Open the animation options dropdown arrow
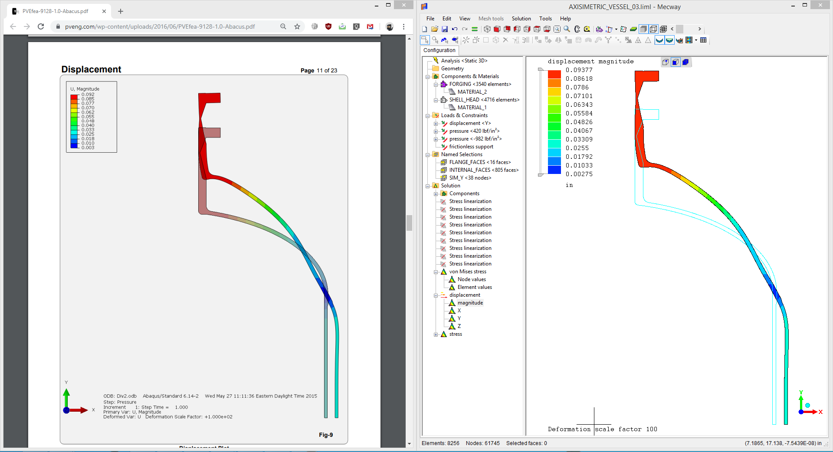 [x=696, y=40]
